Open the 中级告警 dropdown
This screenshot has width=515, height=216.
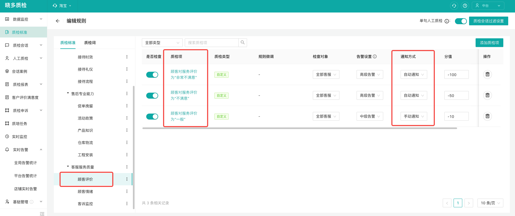click(370, 116)
